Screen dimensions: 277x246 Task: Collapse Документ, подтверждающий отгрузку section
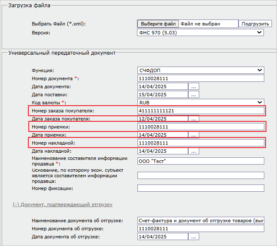pyautogui.click(x=62, y=204)
